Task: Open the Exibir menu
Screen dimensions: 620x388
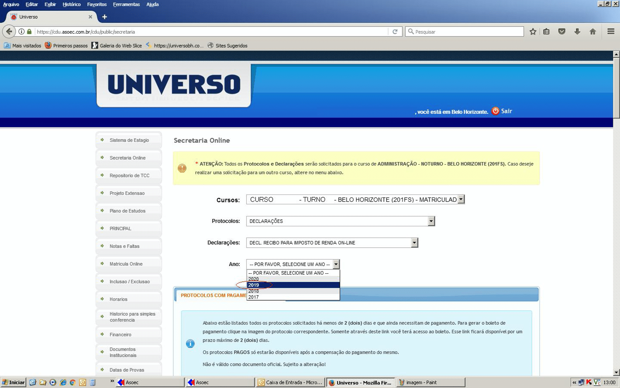Action: click(50, 4)
